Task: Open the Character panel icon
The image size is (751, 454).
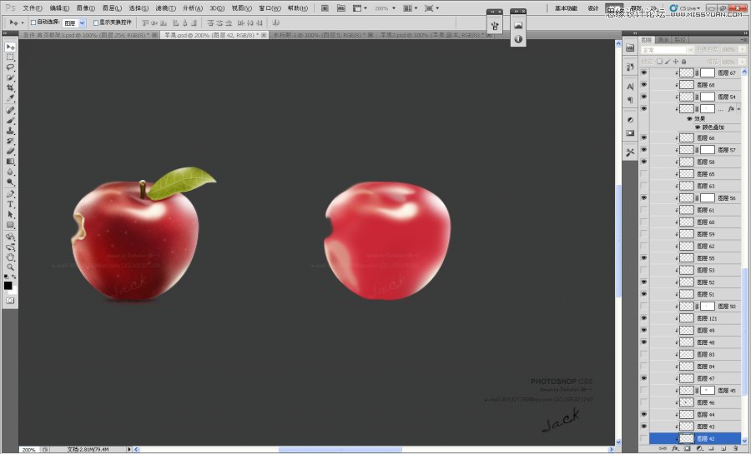Action: (630, 87)
